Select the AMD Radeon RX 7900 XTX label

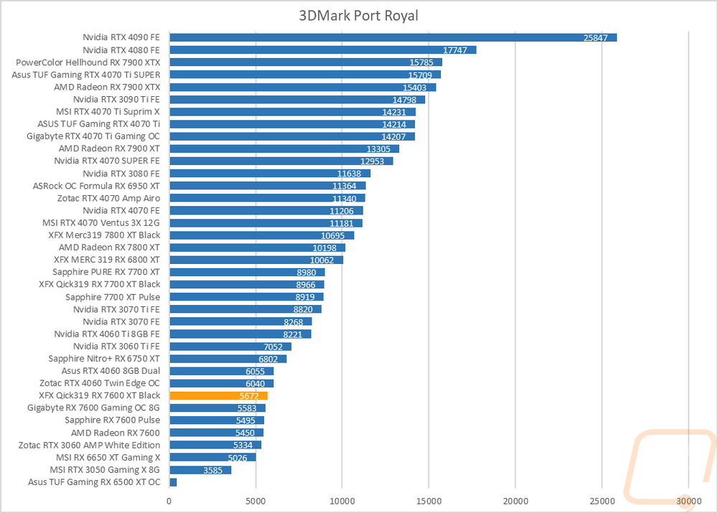(107, 87)
